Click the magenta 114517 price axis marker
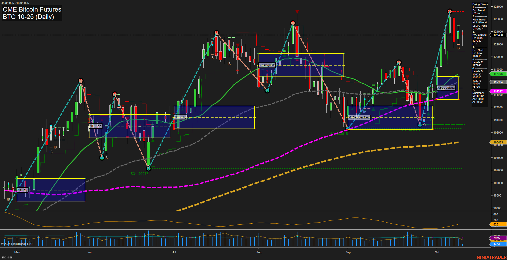Screen dimensions: 507x260 coord(498,91)
